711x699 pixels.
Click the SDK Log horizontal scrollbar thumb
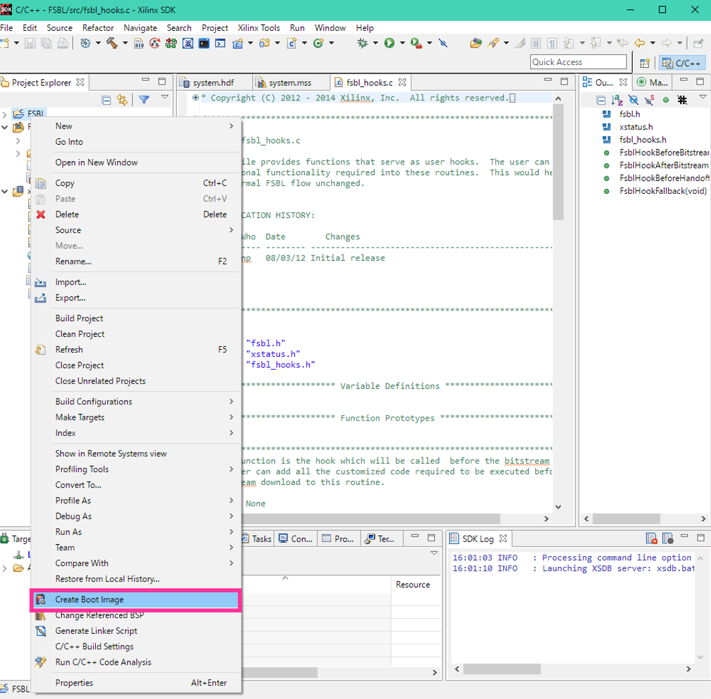(502, 669)
